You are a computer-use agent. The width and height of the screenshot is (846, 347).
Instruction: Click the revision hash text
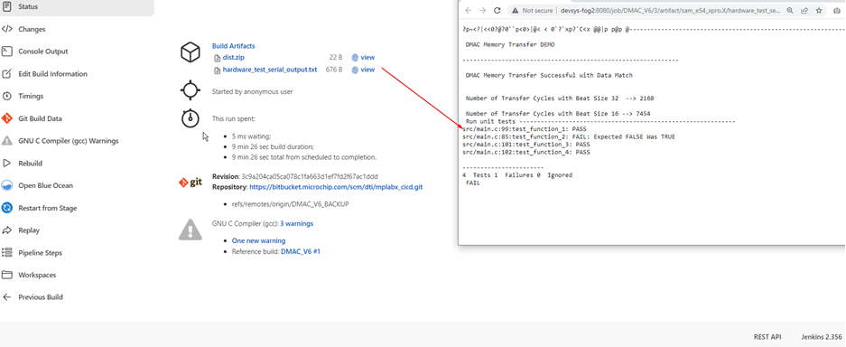[310, 176]
